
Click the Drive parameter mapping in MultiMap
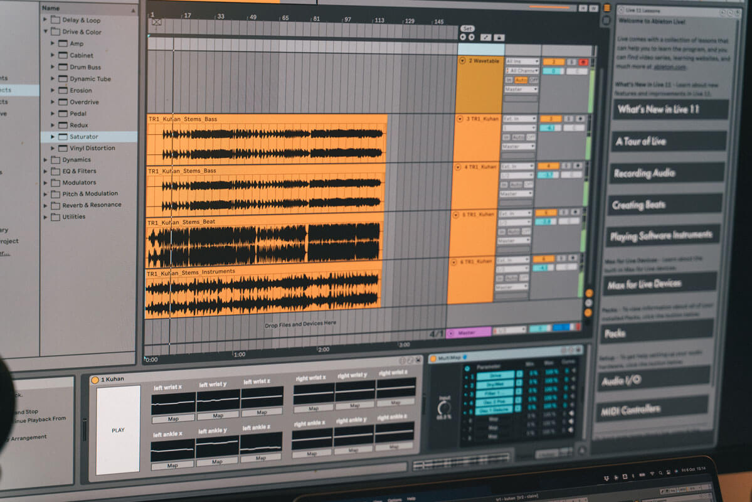tap(495, 375)
